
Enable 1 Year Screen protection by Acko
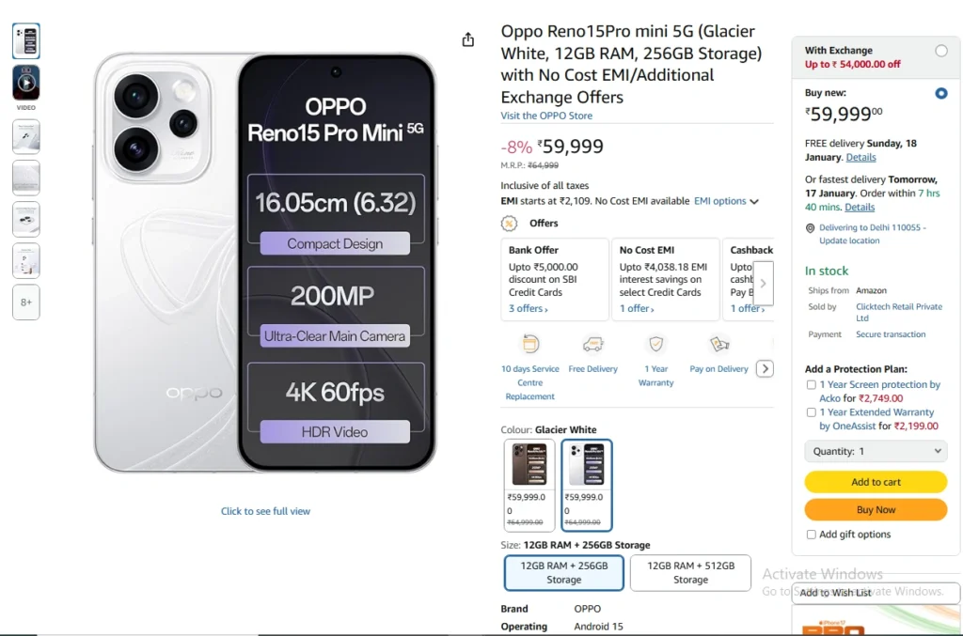812,385
